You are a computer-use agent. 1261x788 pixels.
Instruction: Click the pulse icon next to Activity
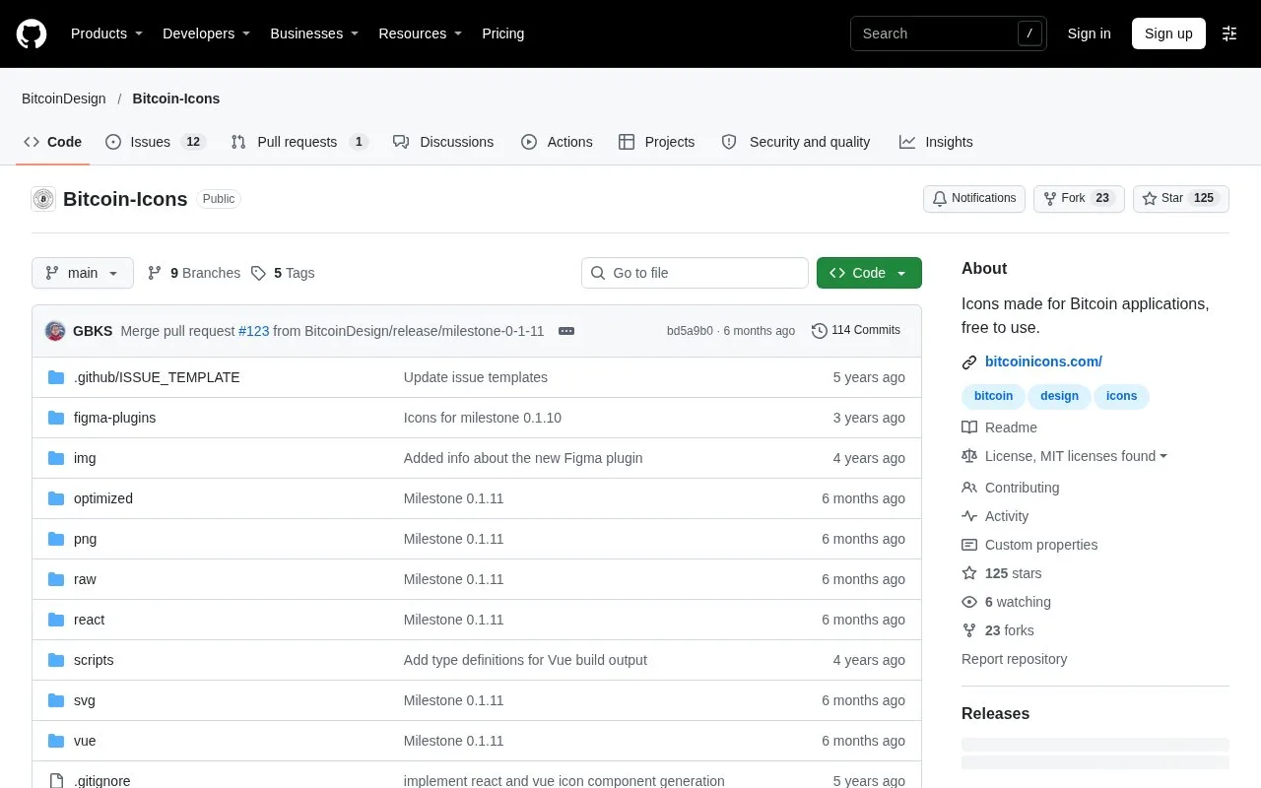[969, 516]
